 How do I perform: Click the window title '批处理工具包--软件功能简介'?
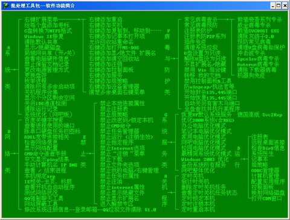tap(42, 5)
